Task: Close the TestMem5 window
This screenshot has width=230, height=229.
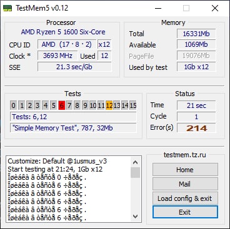Action: 215,8
